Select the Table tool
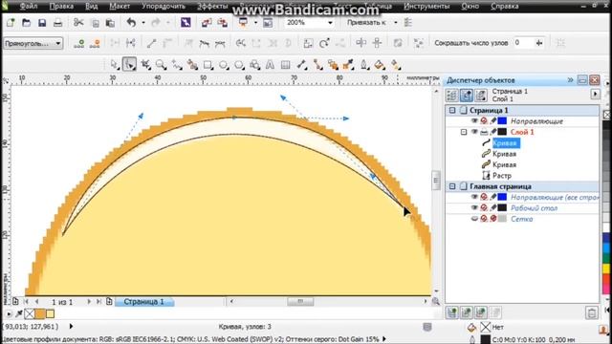The height and width of the screenshot is (344, 612). 285,65
